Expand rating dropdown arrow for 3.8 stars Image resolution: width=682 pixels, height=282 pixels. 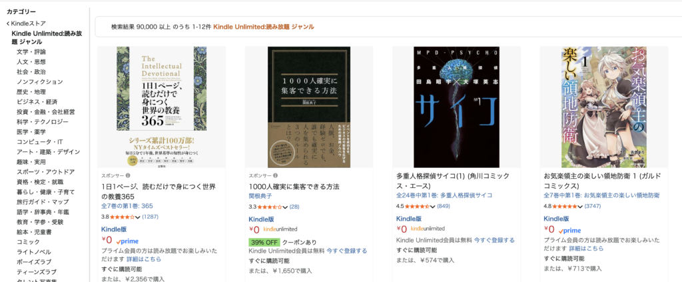point(138,217)
